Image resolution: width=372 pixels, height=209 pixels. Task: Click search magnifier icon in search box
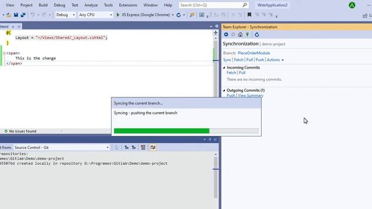click(244, 5)
